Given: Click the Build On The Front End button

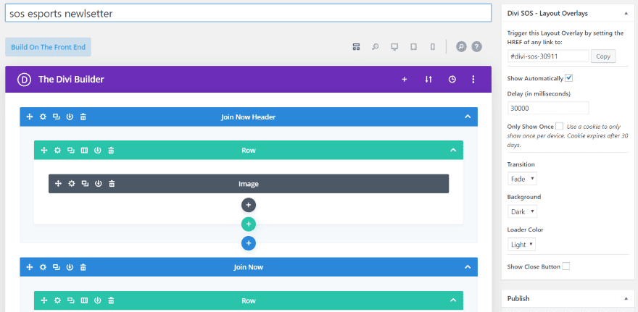Looking at the screenshot, I should point(48,47).
